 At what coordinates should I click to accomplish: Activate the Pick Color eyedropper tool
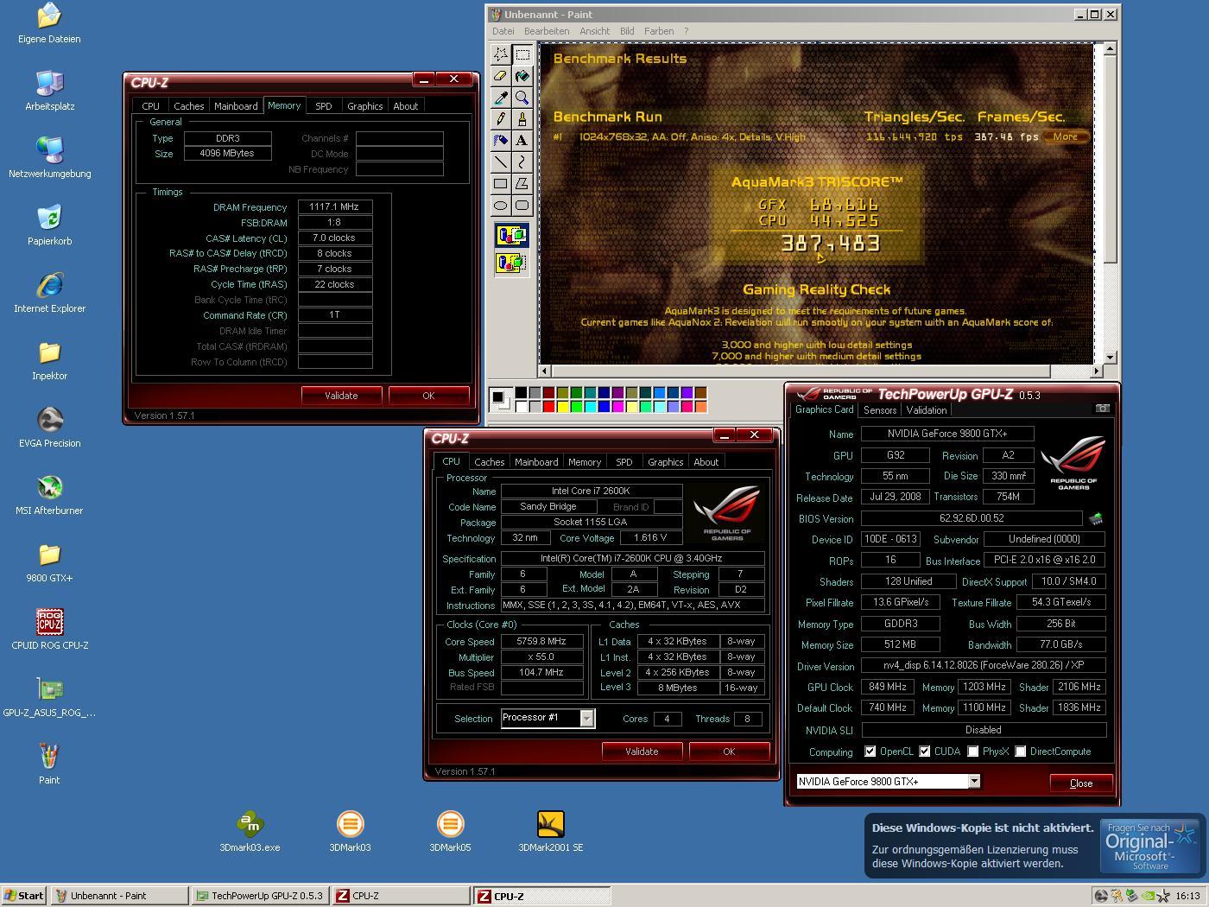[501, 98]
